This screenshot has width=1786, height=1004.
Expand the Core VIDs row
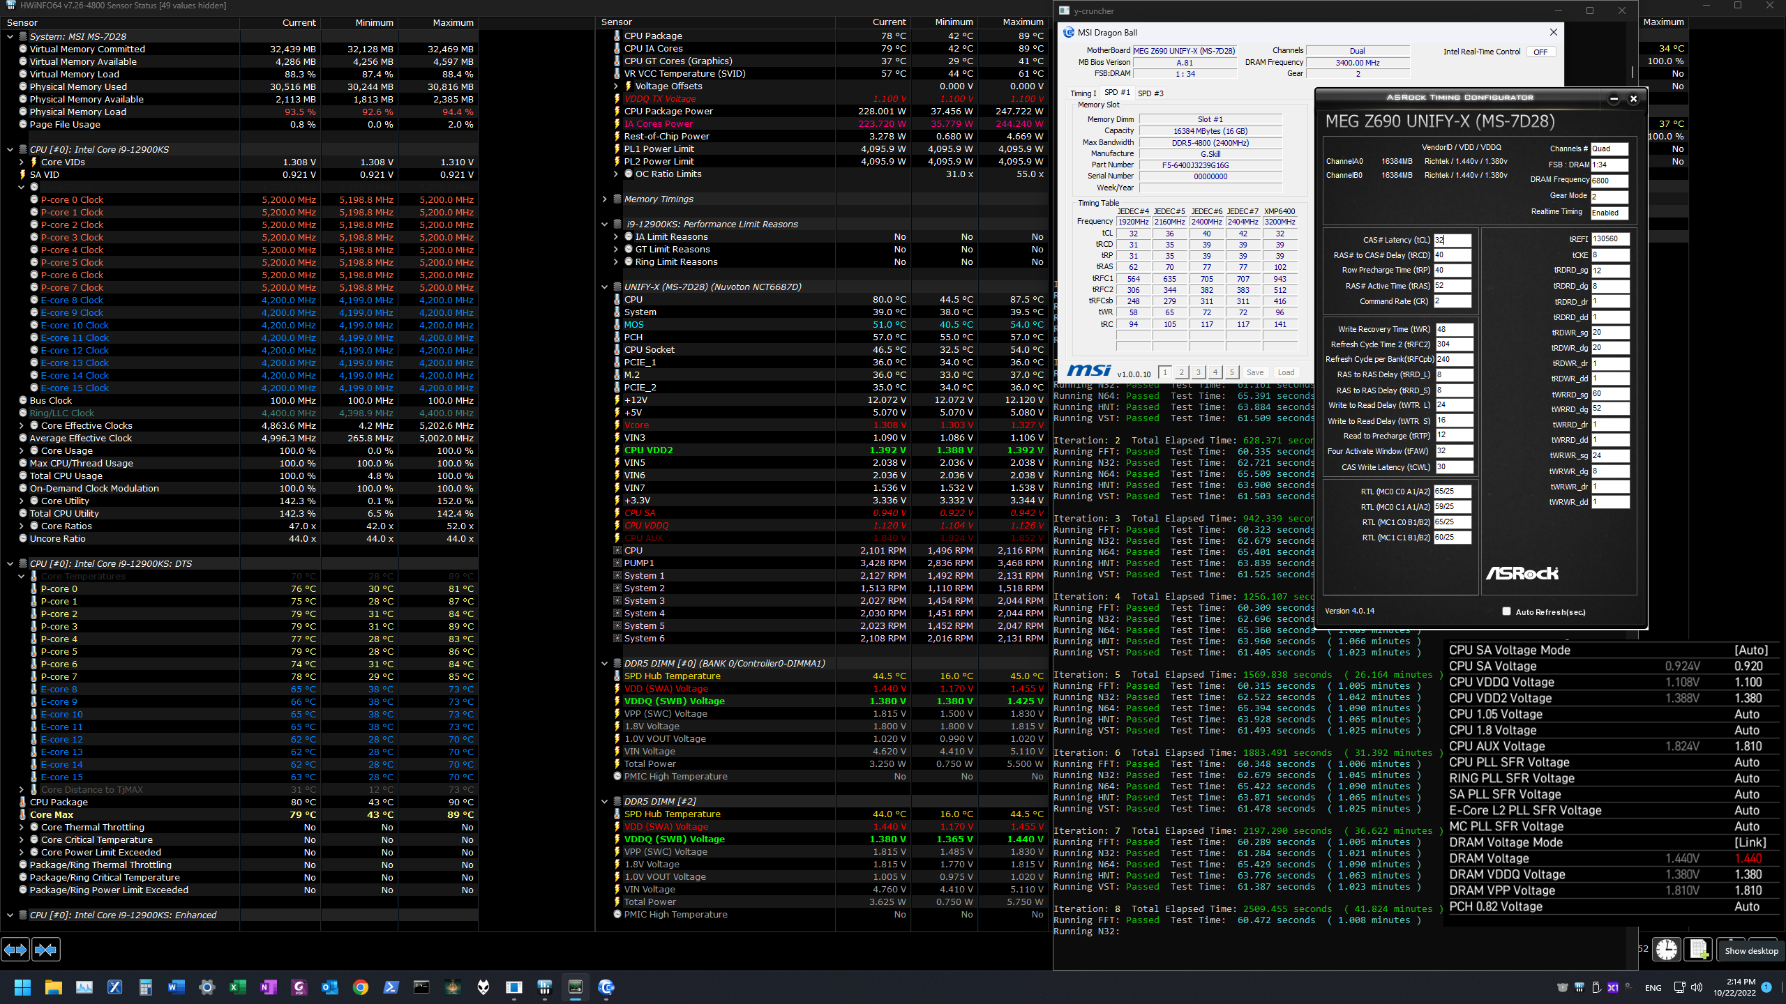[22, 162]
